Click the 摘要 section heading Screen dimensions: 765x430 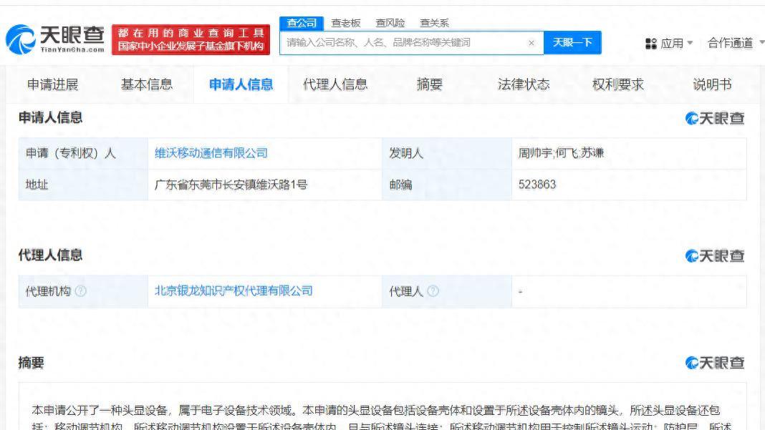click(32, 362)
